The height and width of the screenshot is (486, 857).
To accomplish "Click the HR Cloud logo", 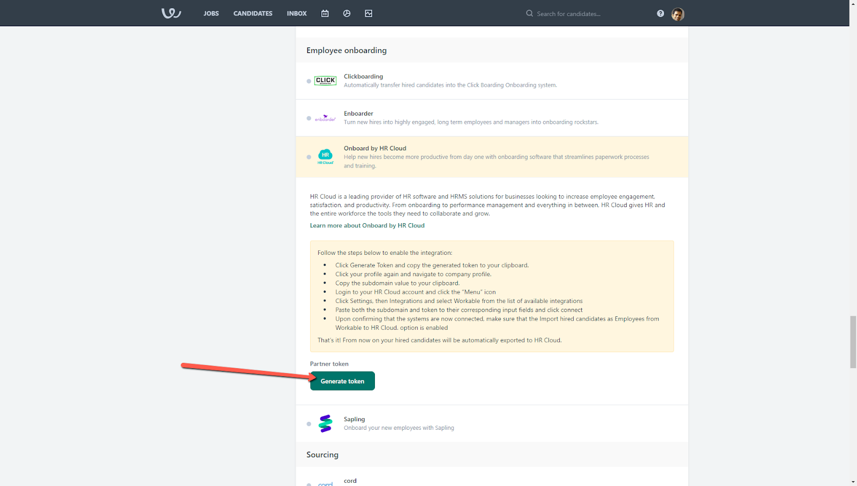I will [x=326, y=157].
